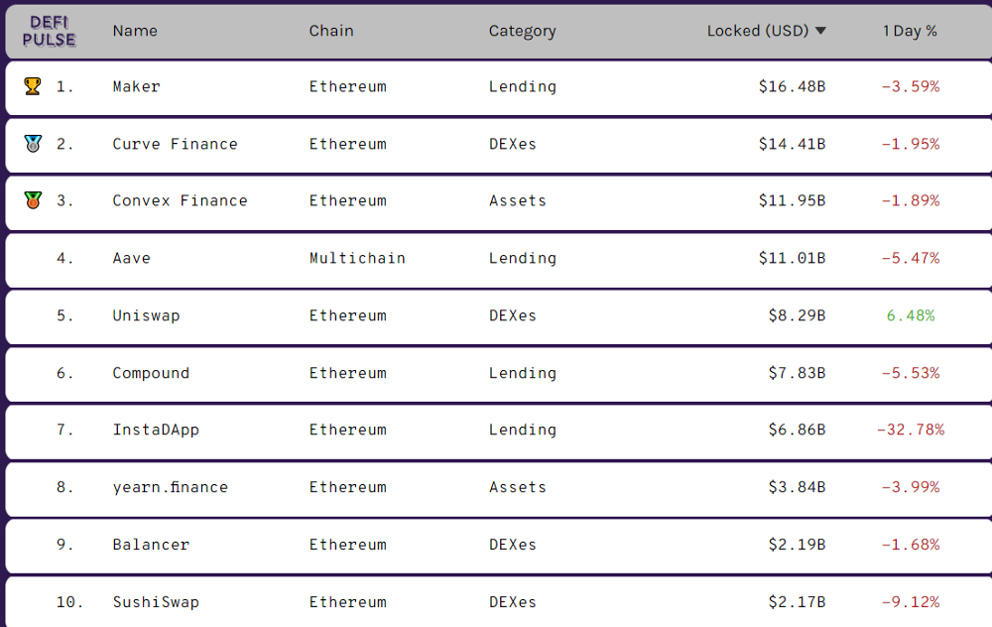
Task: Click Uniswap's 6.48% daily change value
Action: [x=910, y=315]
